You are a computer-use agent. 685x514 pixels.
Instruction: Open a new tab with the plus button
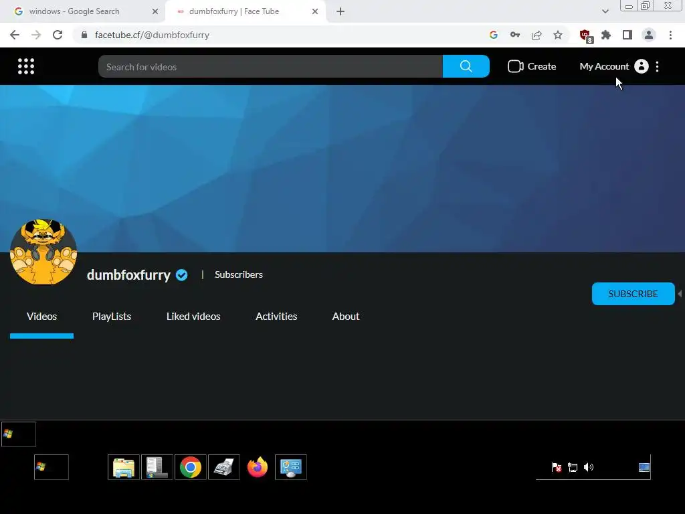(x=340, y=11)
